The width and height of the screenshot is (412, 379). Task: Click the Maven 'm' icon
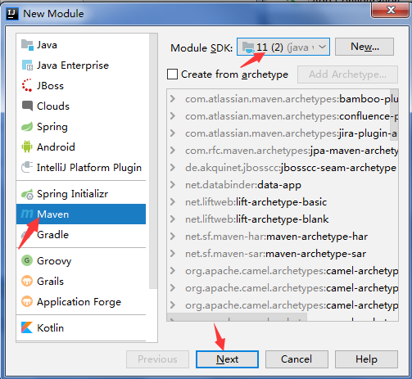tap(27, 214)
